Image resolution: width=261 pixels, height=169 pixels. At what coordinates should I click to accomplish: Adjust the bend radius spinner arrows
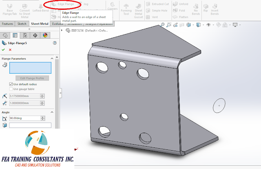[42, 96]
